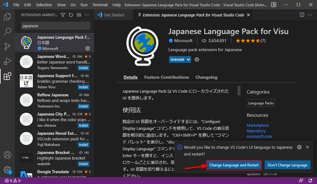317x184 pixels.
Task: Open the Terminal menu
Action: pos(100,5)
